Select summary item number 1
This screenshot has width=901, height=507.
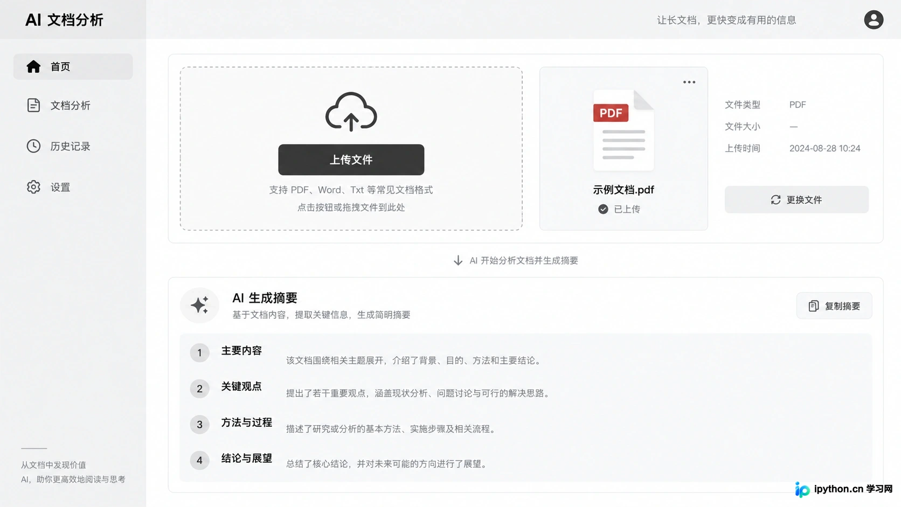pyautogui.click(x=199, y=353)
